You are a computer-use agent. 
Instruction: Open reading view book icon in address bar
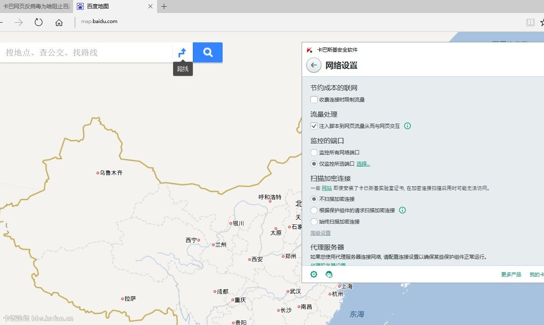coord(531,22)
